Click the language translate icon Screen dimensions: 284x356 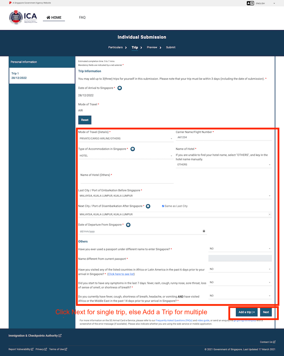250,3
